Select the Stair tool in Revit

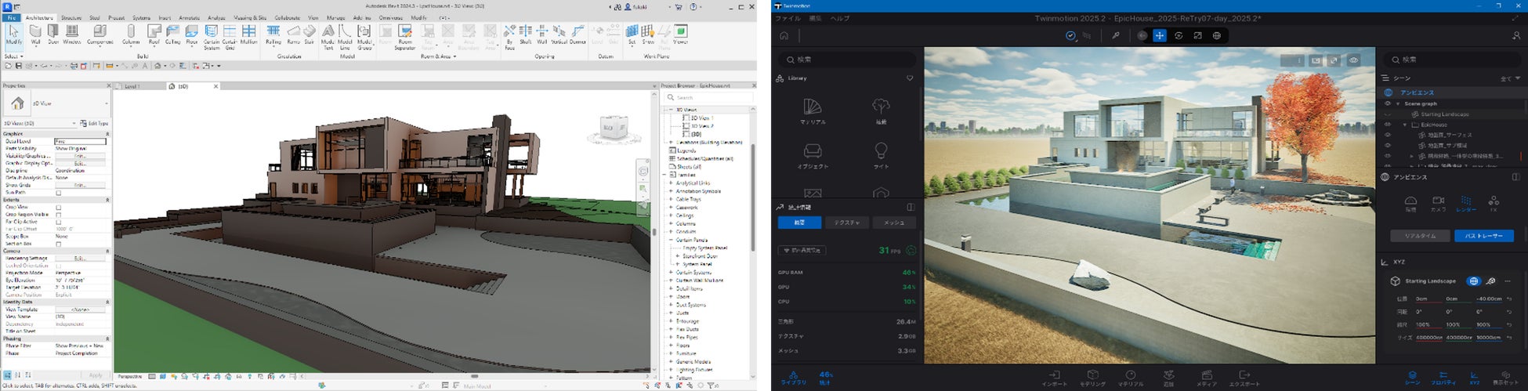pos(310,34)
